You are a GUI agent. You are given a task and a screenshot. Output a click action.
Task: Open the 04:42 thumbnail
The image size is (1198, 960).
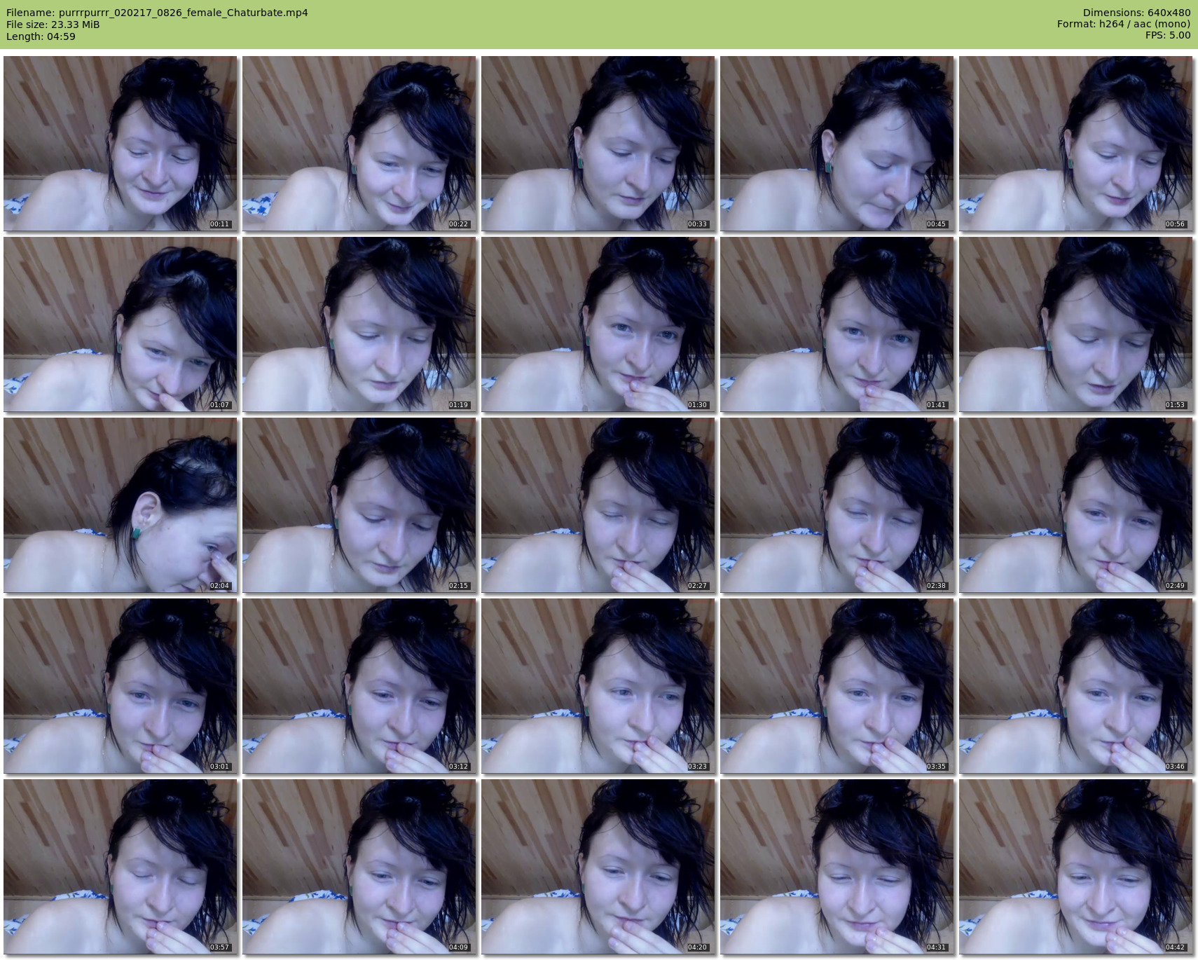1076,867
